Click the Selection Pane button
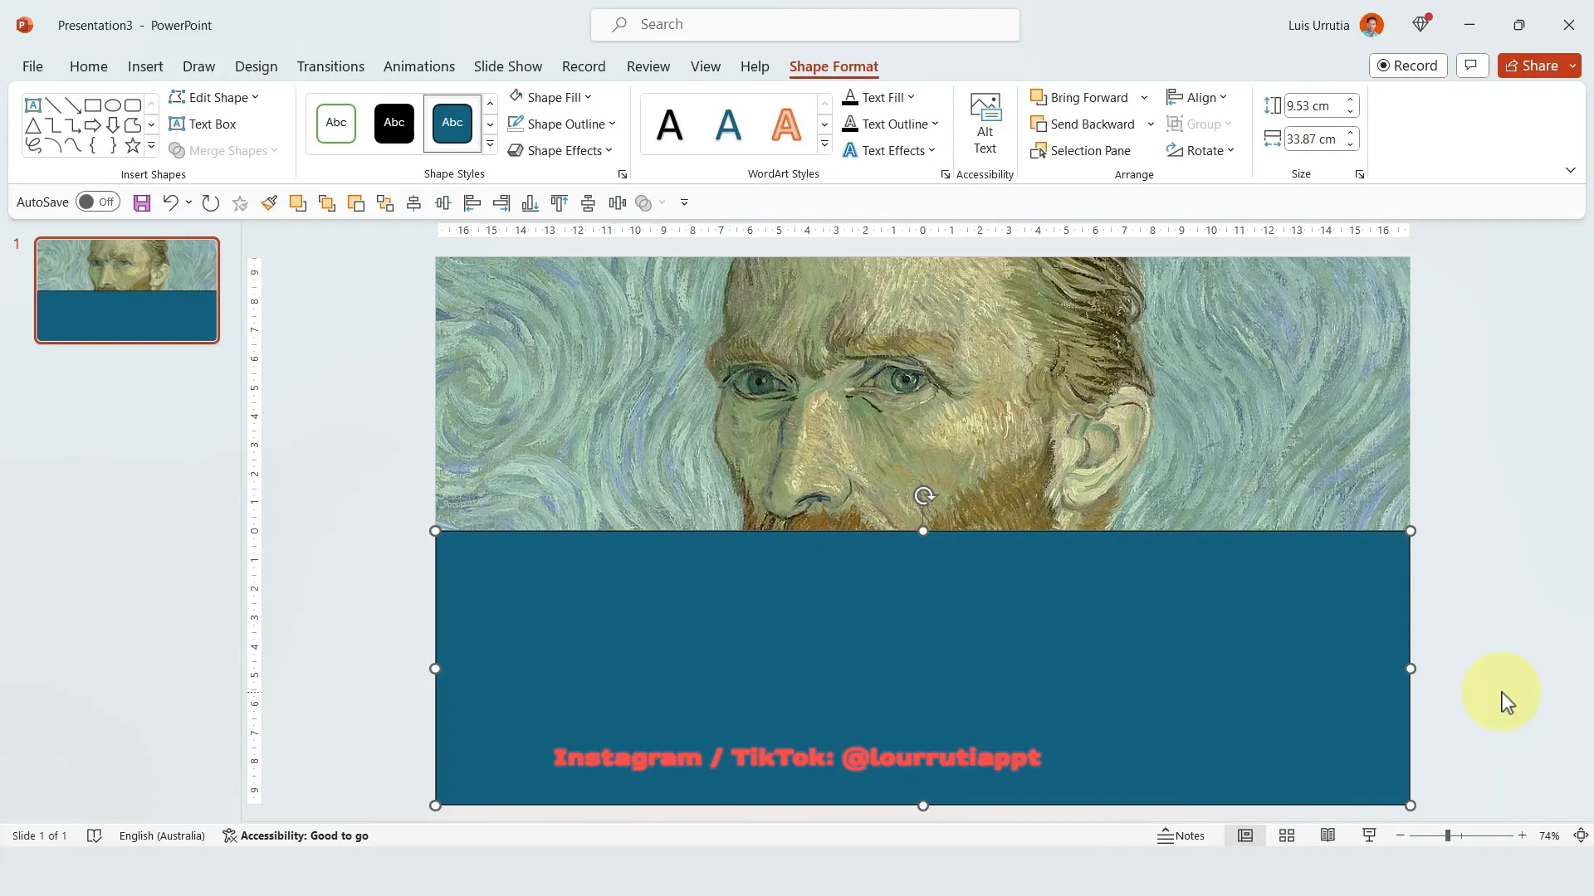Viewport: 1594px width, 896px height. (1080, 150)
